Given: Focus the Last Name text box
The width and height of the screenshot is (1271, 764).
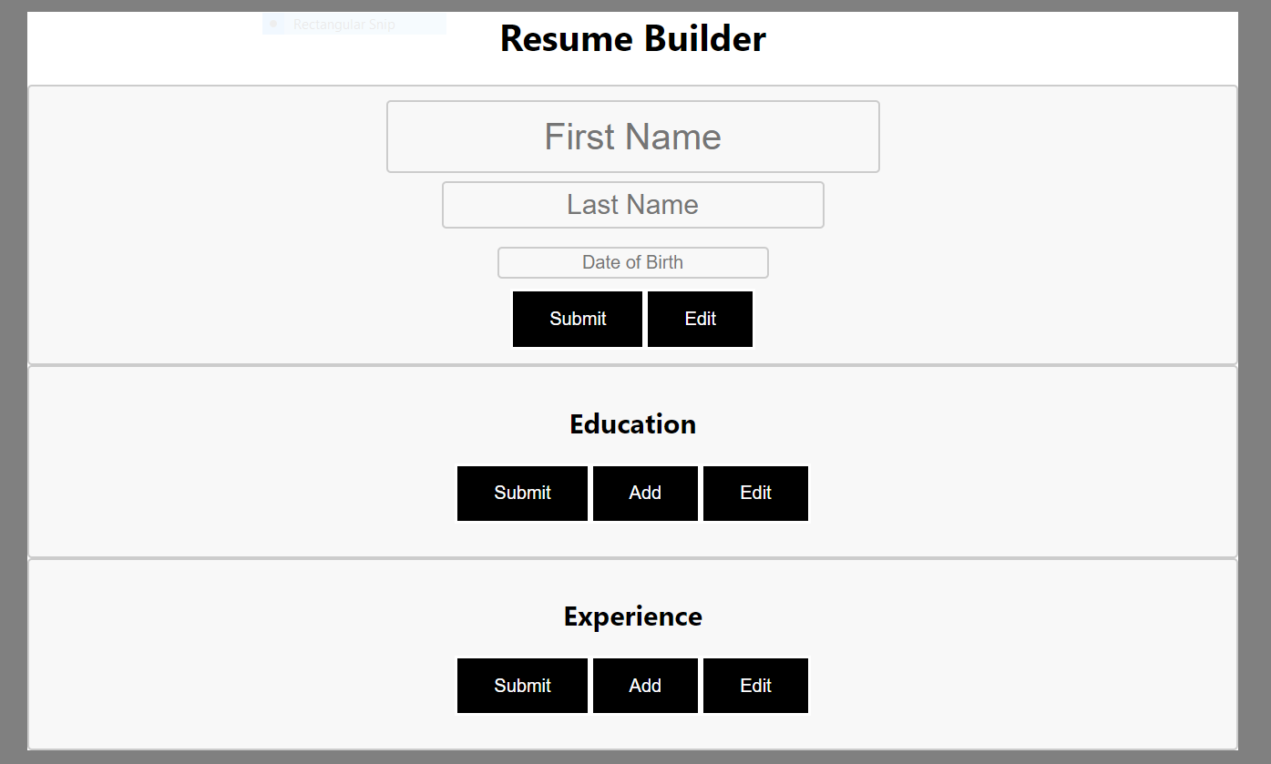Looking at the screenshot, I should [x=632, y=205].
